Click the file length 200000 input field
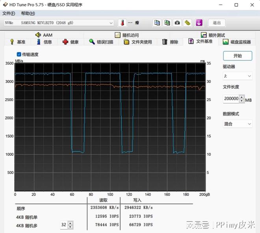Image resolution: width=260 pixels, height=233 pixels. 231,99
